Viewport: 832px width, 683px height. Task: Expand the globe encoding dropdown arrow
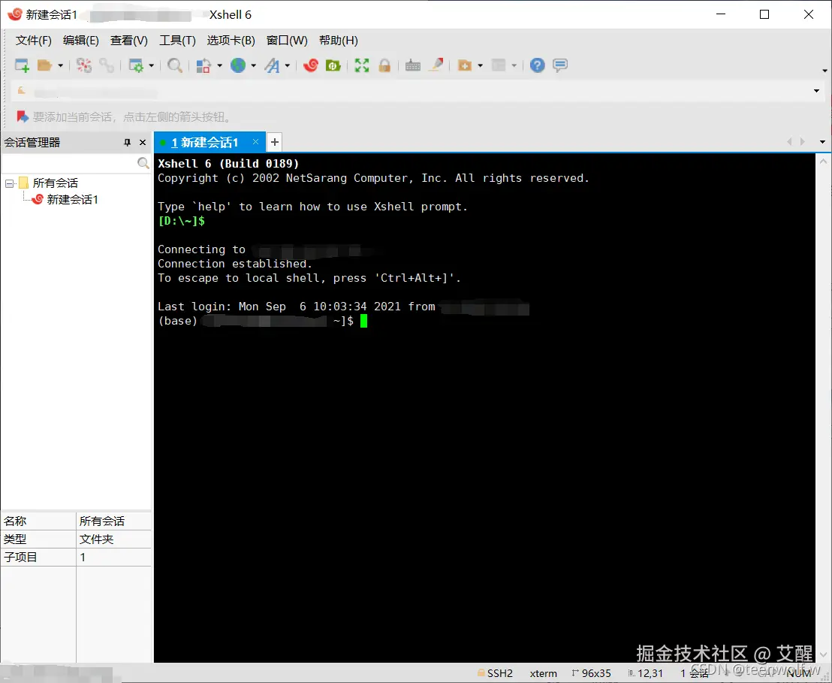[x=253, y=66]
